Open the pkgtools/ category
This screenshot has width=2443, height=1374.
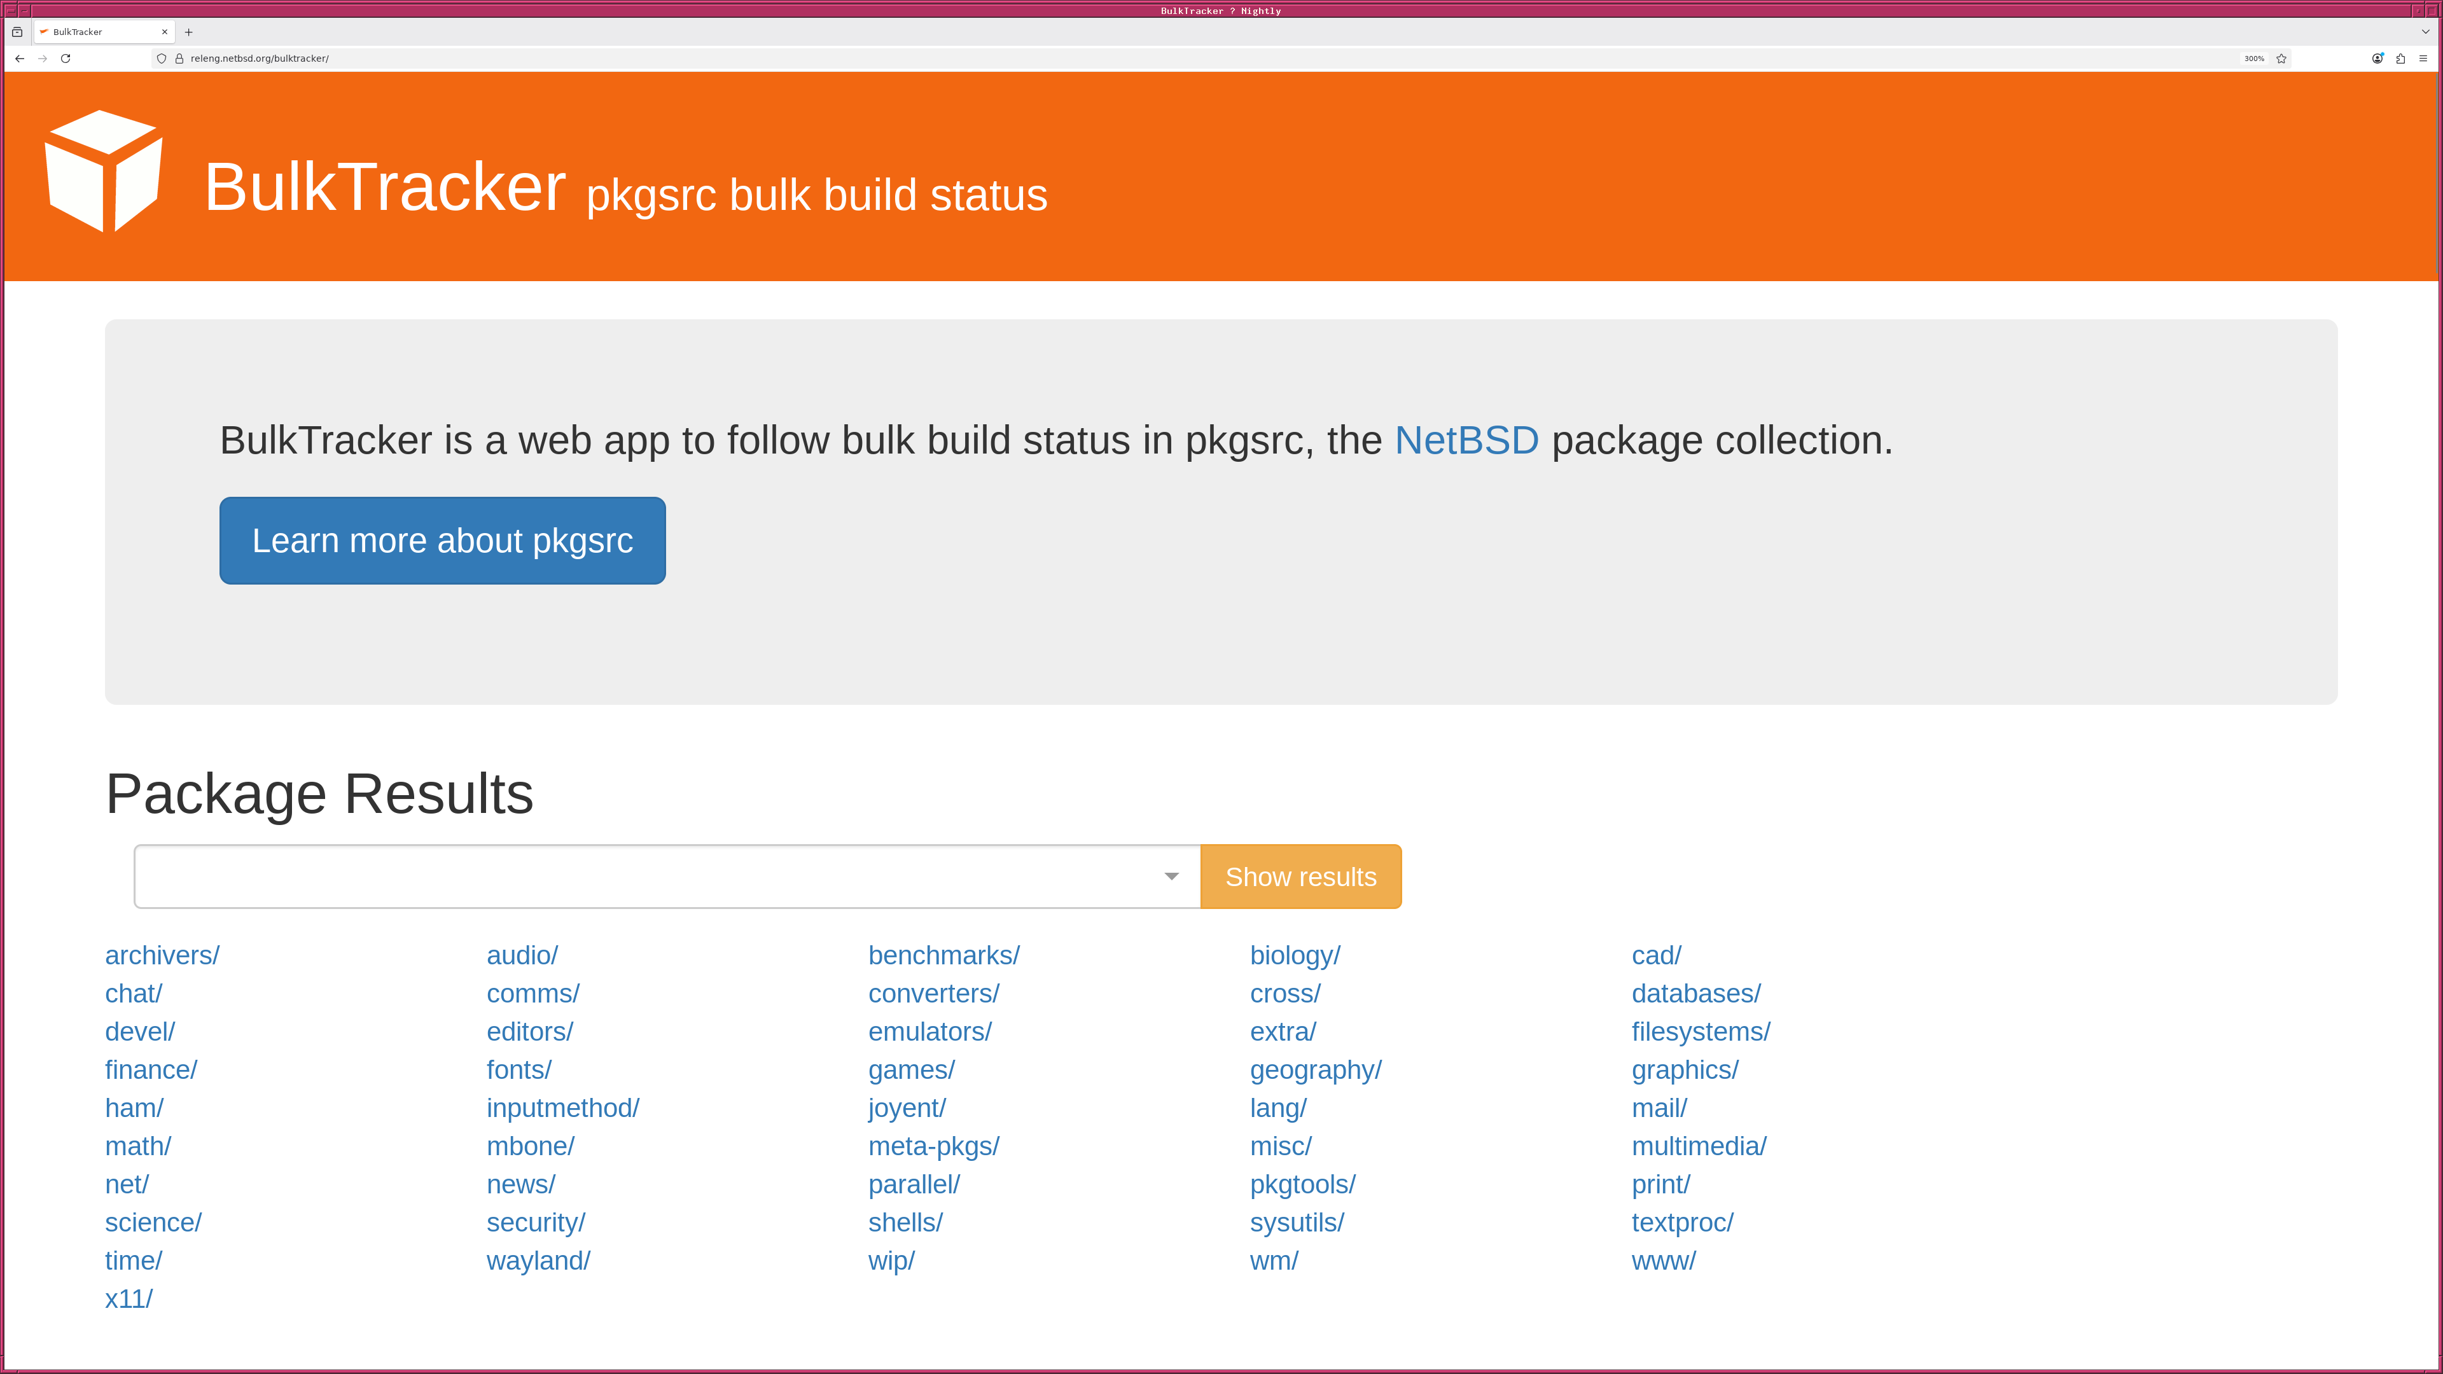coord(1303,1185)
